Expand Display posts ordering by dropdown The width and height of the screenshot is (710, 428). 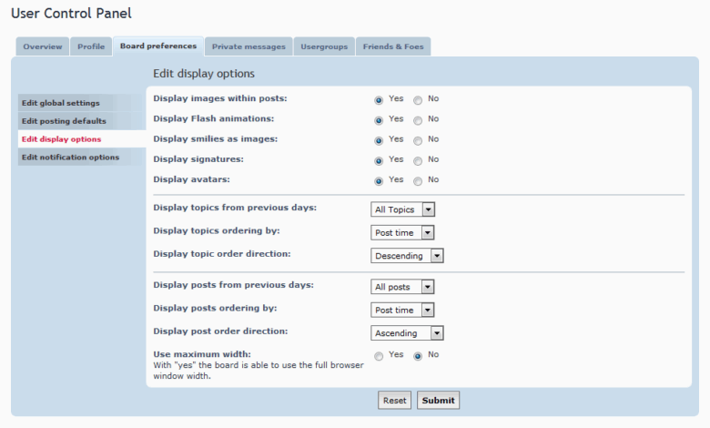[403, 310]
